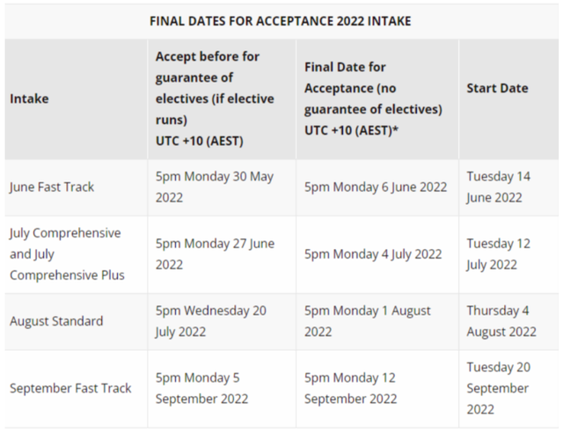Select the 'Tuesday 12 July 2022' start date
Image resolution: width=563 pixels, height=432 pixels.
pyautogui.click(x=499, y=253)
